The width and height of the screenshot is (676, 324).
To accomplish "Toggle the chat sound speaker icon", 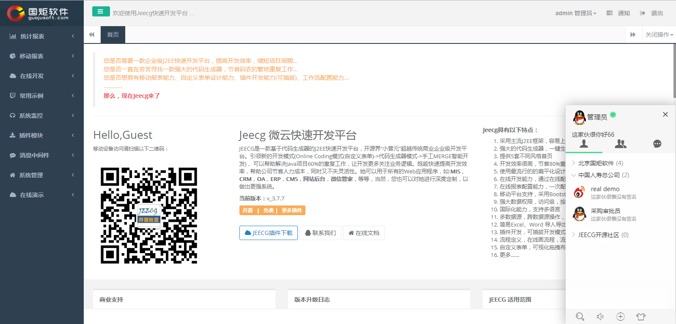I will [600, 316].
